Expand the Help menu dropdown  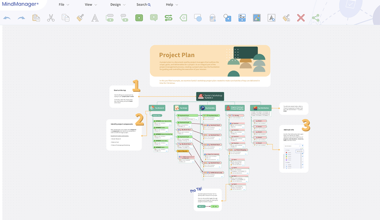click(172, 5)
